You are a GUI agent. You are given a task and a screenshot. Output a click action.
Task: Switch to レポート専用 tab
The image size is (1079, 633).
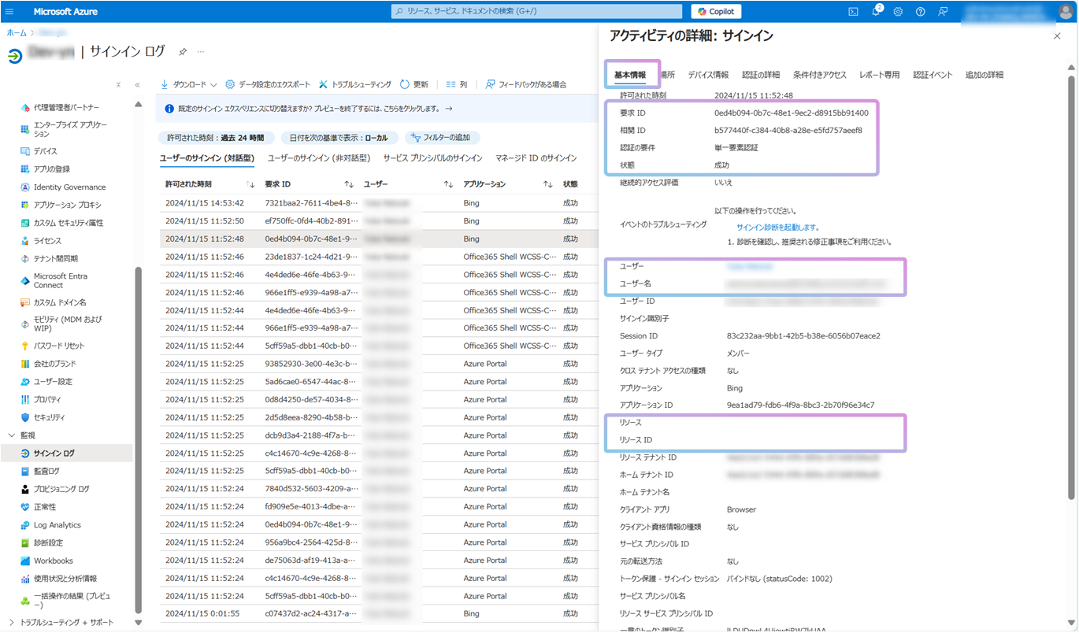tap(880, 75)
